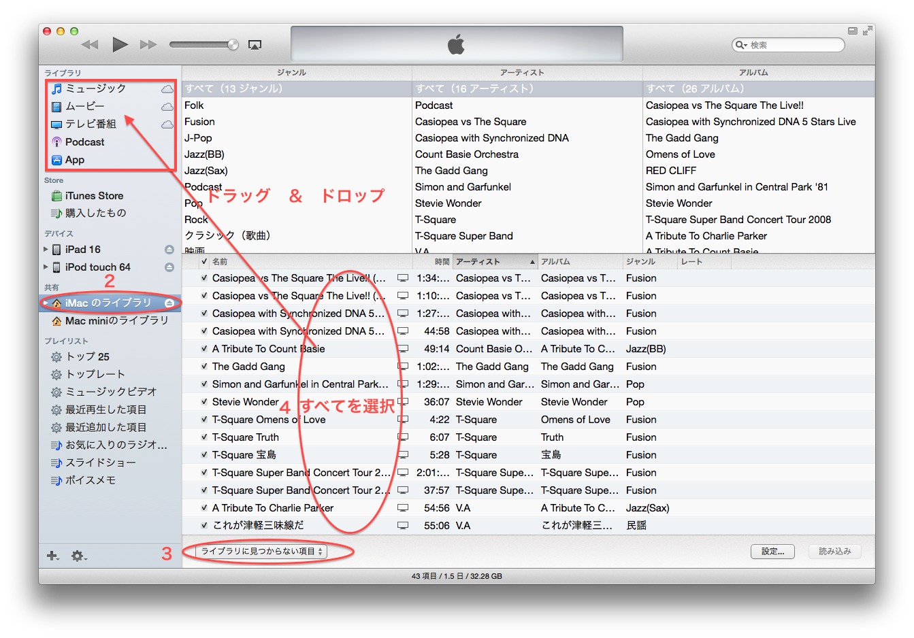Image resolution: width=914 pixels, height=638 pixels.
Task: Uncheck The Gadd Gang track checkbox
Action: 204,367
